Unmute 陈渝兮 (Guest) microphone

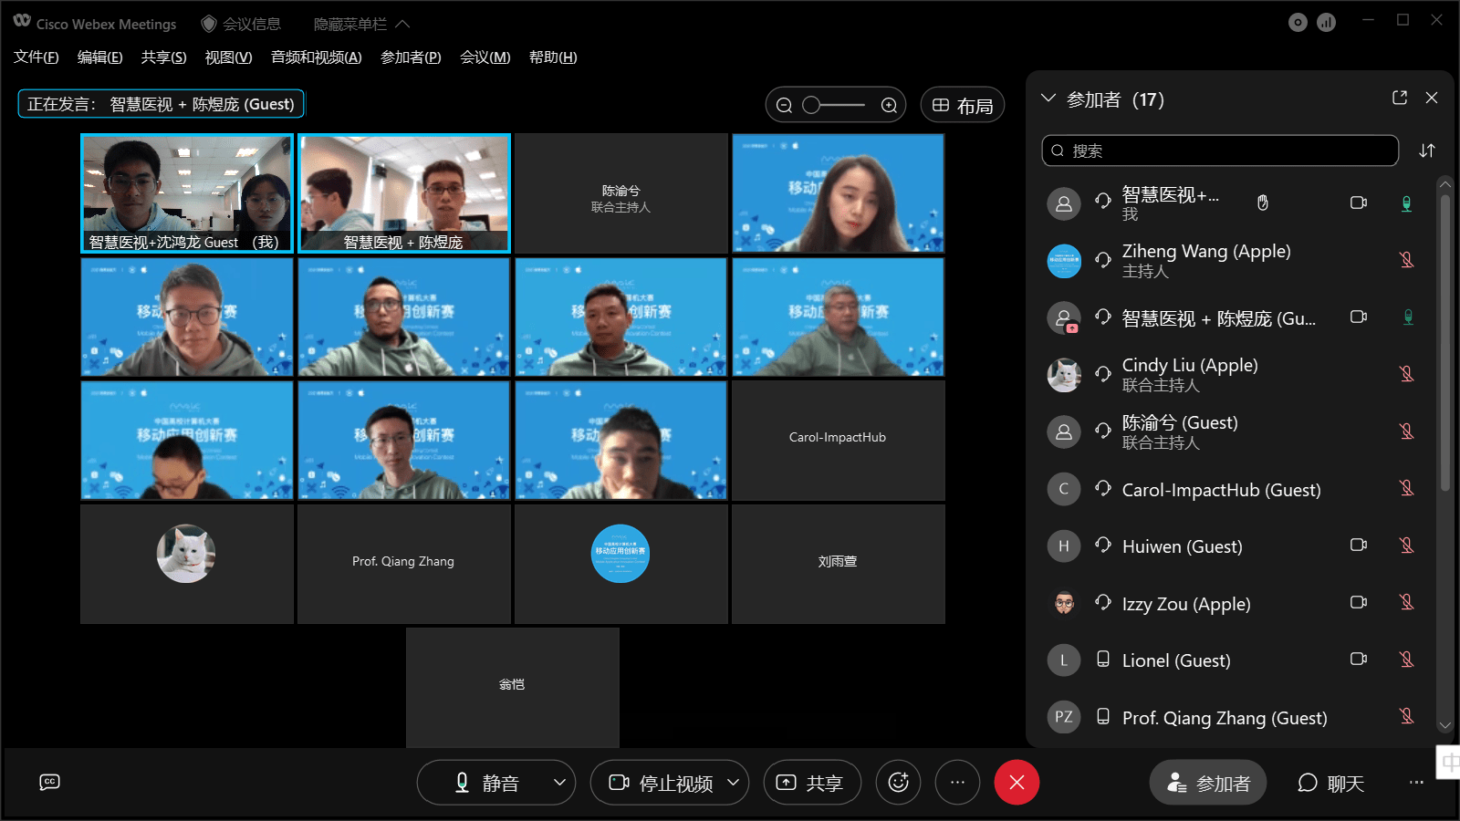1407,431
